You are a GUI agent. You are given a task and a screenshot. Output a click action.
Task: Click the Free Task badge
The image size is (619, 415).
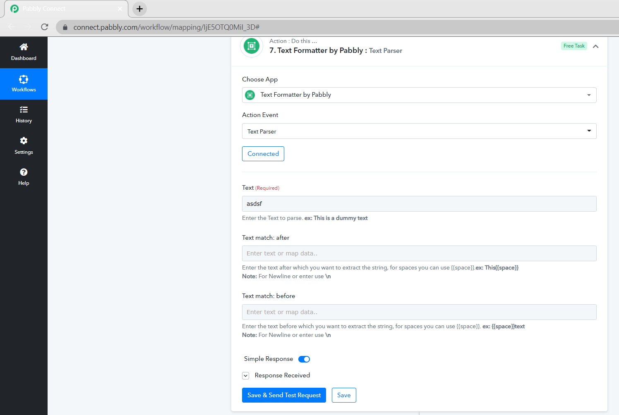click(x=574, y=46)
